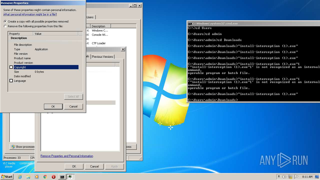
Task: Tick the Language property checkbox
Action: [11, 81]
